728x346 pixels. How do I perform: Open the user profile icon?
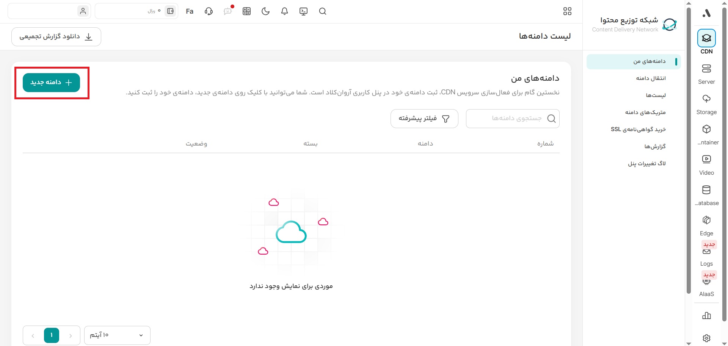[83, 11]
